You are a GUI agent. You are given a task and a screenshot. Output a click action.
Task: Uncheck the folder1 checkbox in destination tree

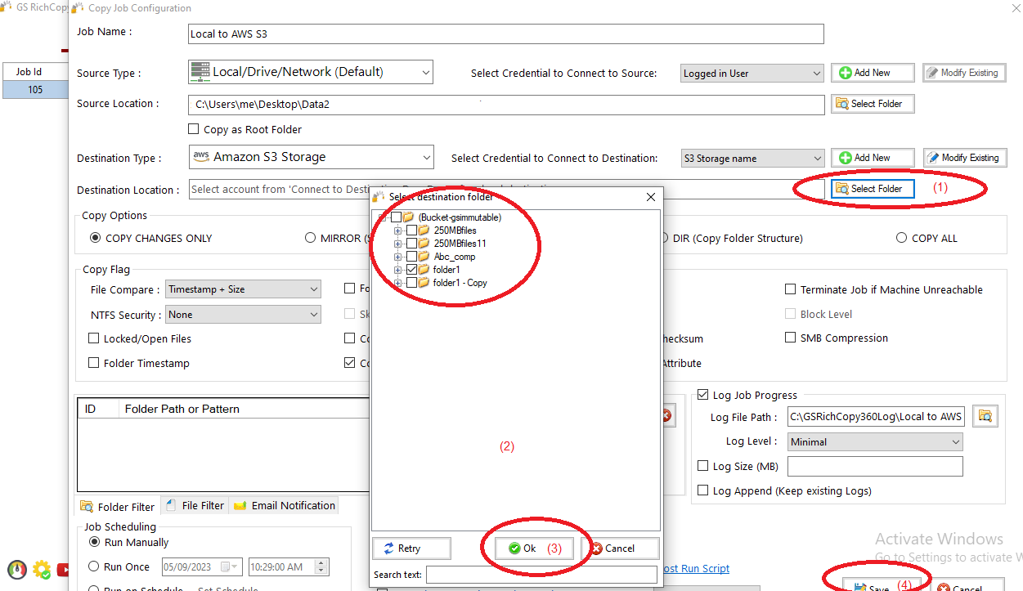click(x=411, y=270)
